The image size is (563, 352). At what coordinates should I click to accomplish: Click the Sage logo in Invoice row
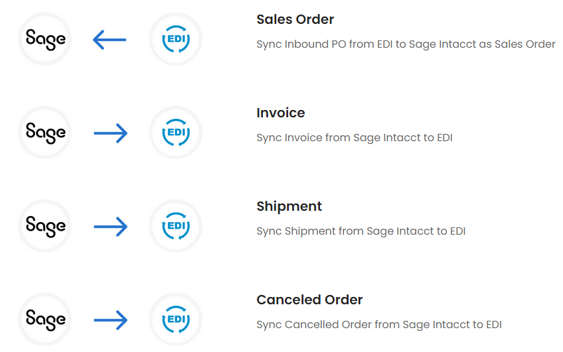[x=45, y=133]
